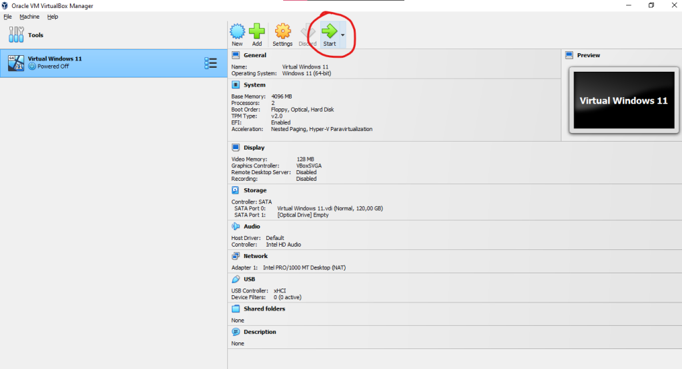This screenshot has height=369, width=682.
Task: Click the VirtualBox title bar logo
Action: click(5, 5)
